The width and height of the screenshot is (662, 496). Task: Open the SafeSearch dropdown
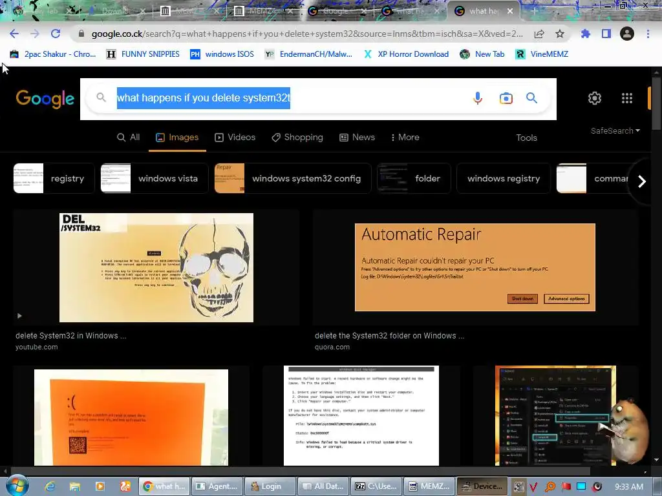click(x=615, y=130)
